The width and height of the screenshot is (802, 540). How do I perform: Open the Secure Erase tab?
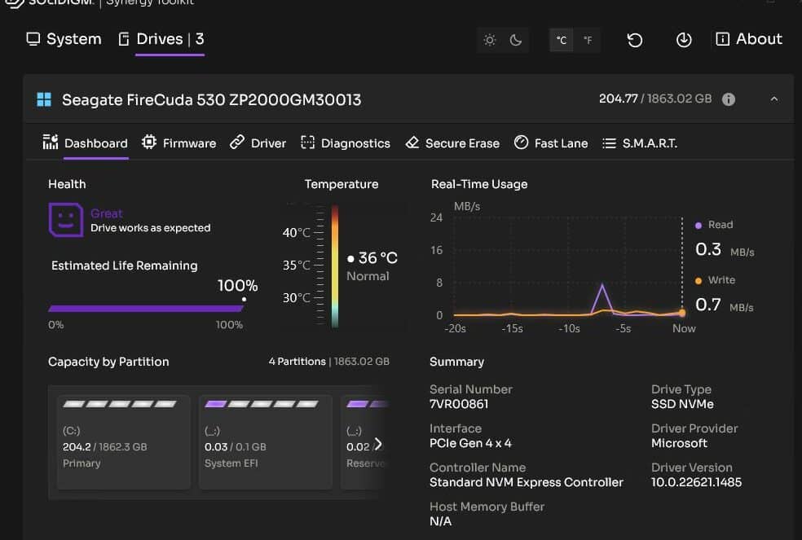click(x=452, y=143)
